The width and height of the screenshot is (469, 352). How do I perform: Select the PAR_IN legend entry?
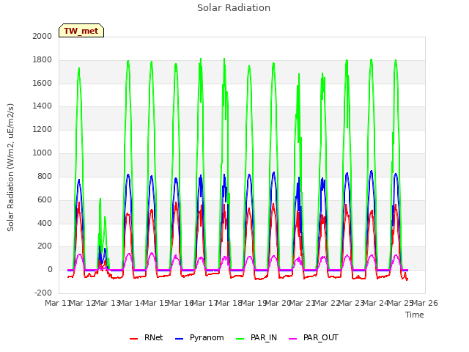coord(256,337)
